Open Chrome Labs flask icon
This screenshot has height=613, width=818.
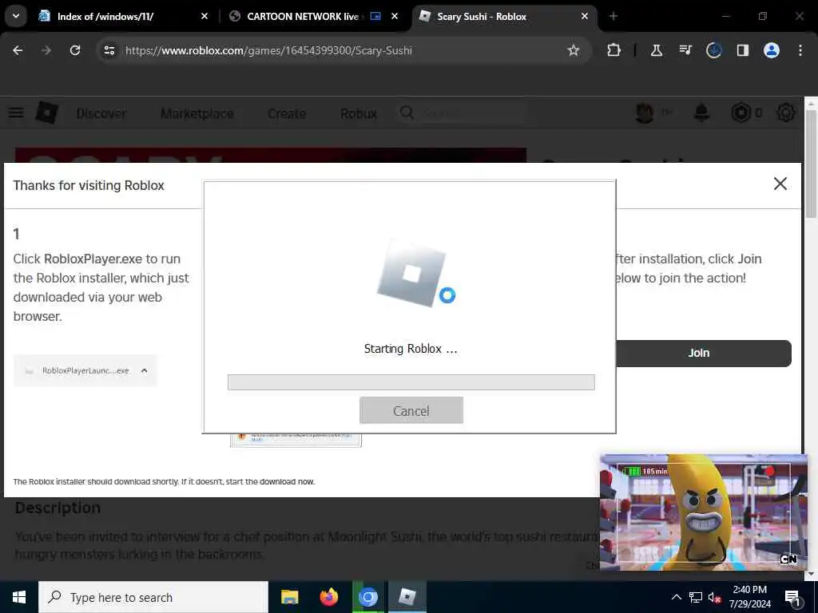(x=657, y=50)
